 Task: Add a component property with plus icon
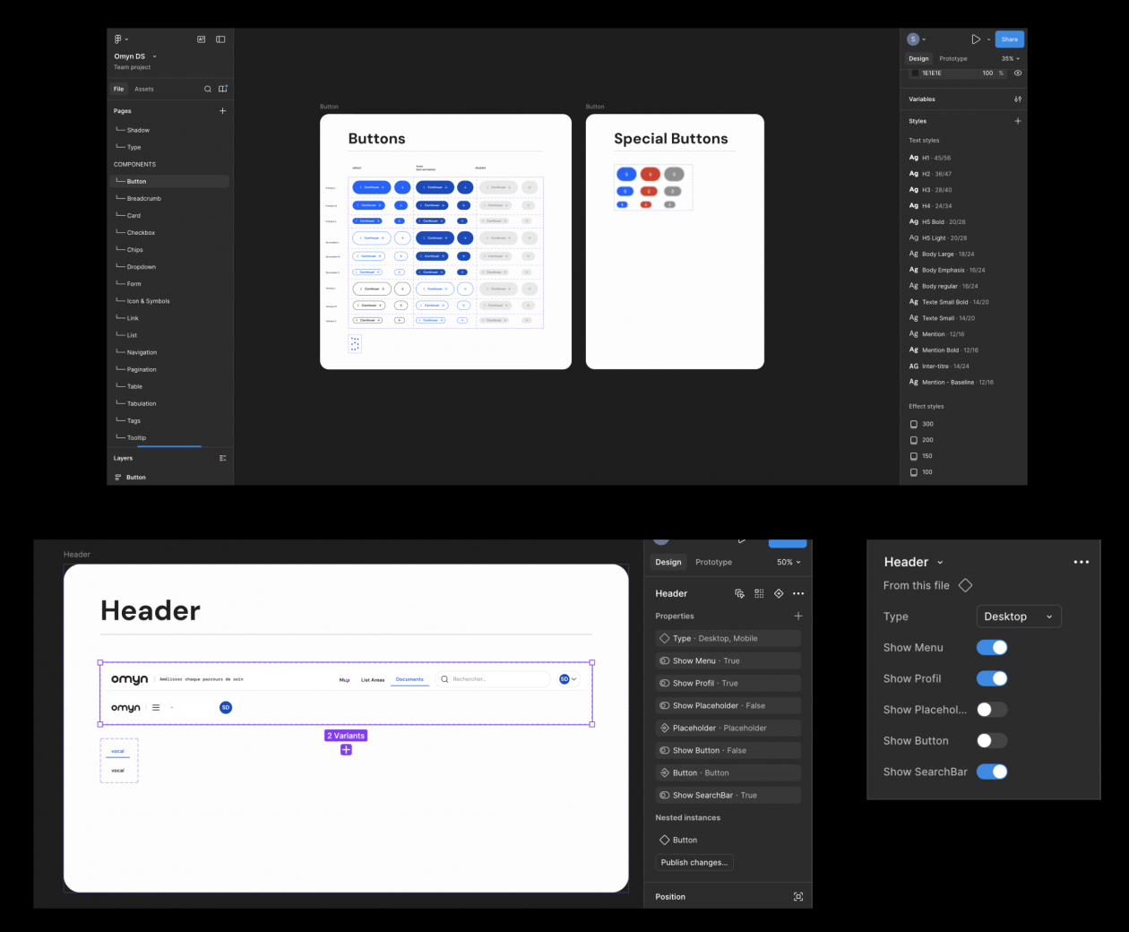(x=797, y=617)
